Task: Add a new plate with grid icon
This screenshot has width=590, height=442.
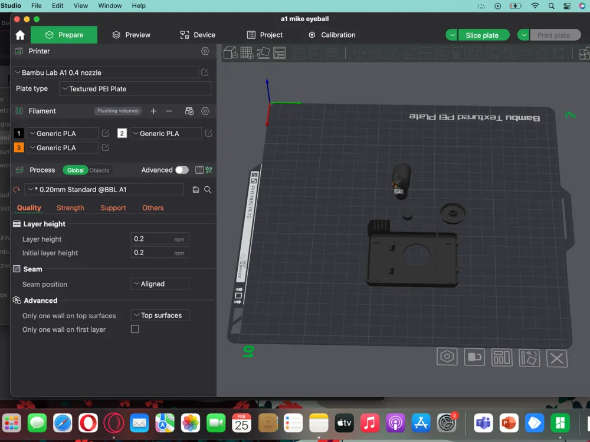Action: point(247,53)
